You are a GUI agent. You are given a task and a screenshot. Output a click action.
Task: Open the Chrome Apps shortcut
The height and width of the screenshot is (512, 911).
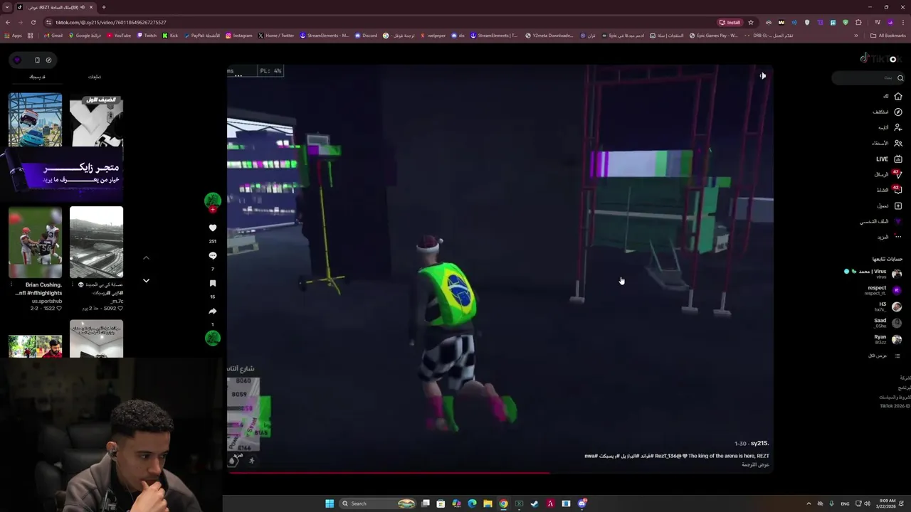14,36
